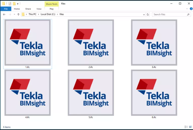
Task: Open the Play tab under Music Tools
Action: 52,9
